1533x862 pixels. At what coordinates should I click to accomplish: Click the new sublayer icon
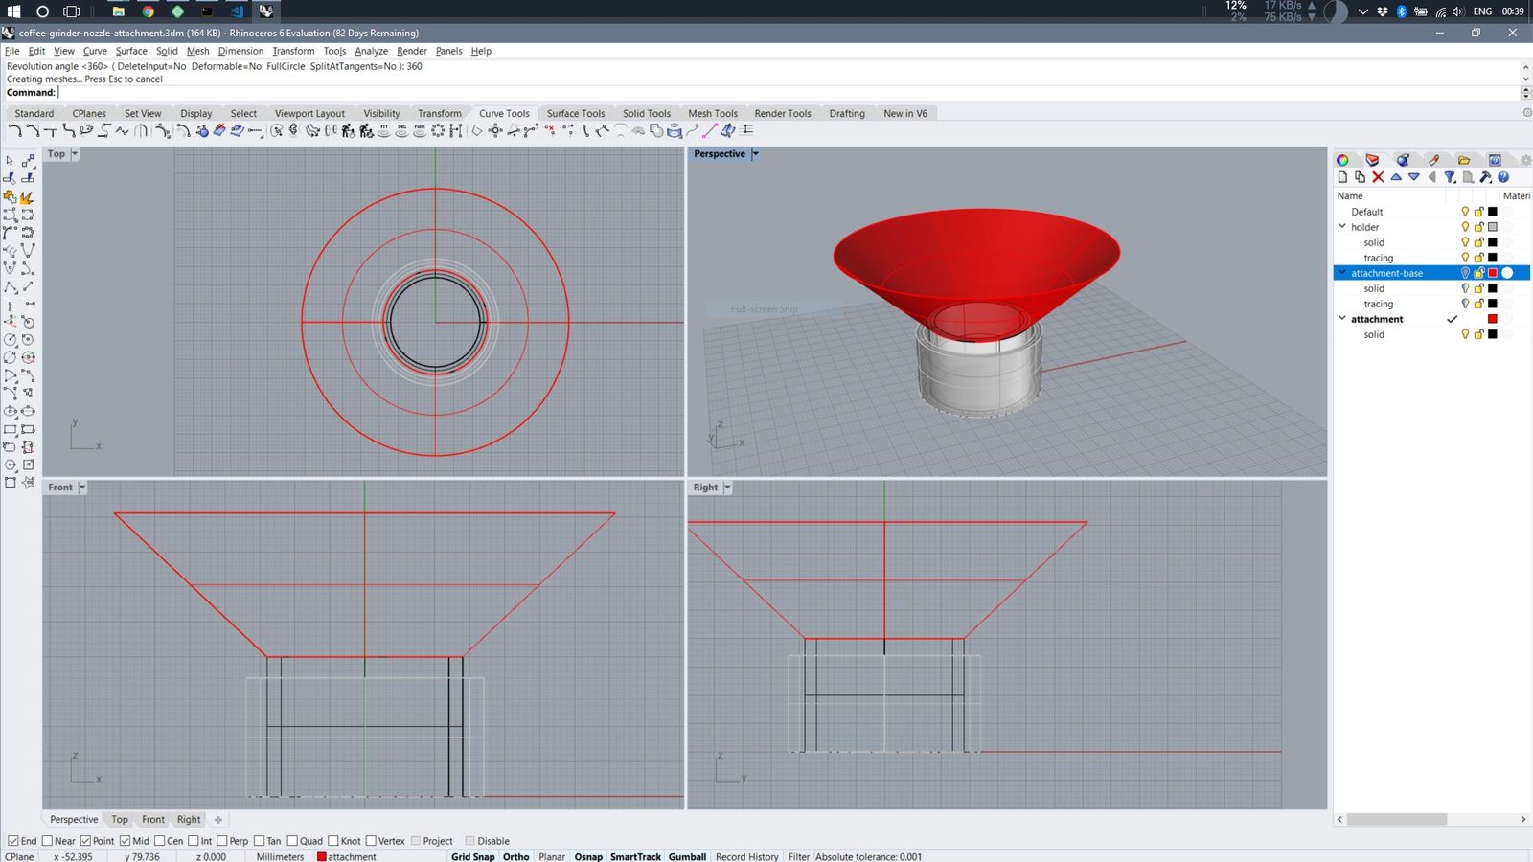coord(1360,177)
